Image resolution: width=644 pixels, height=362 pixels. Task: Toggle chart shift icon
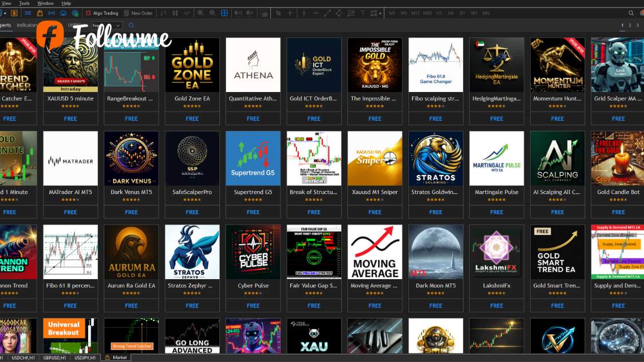point(250,13)
